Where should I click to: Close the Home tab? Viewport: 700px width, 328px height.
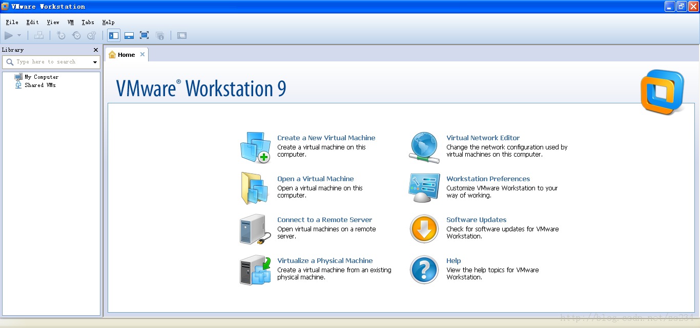[142, 54]
